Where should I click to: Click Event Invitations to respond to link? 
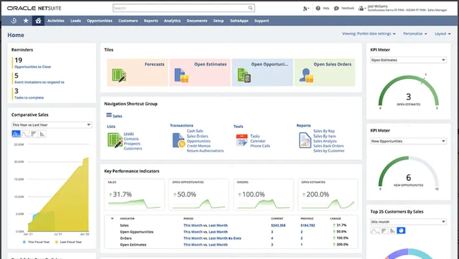(x=39, y=82)
